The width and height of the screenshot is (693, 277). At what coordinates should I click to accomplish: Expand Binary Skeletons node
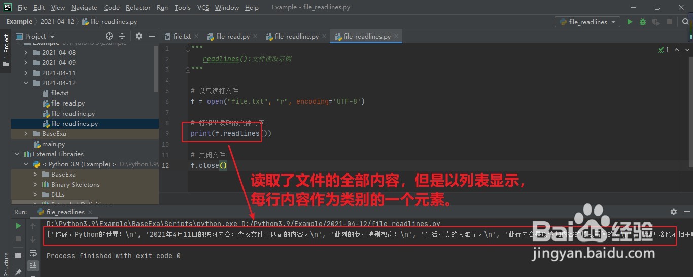36,184
